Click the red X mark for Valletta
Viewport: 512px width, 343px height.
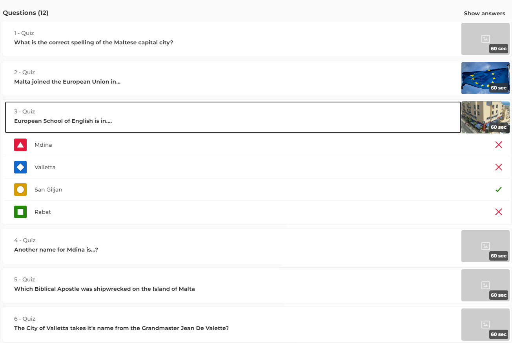click(498, 167)
